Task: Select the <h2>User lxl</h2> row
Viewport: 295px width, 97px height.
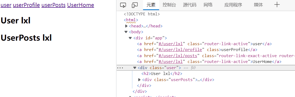Action: tap(162, 74)
